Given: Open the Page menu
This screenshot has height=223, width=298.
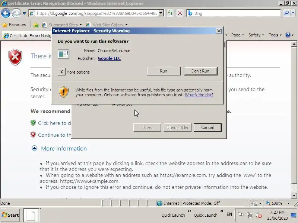Looking at the screenshot, I should point(238,35).
